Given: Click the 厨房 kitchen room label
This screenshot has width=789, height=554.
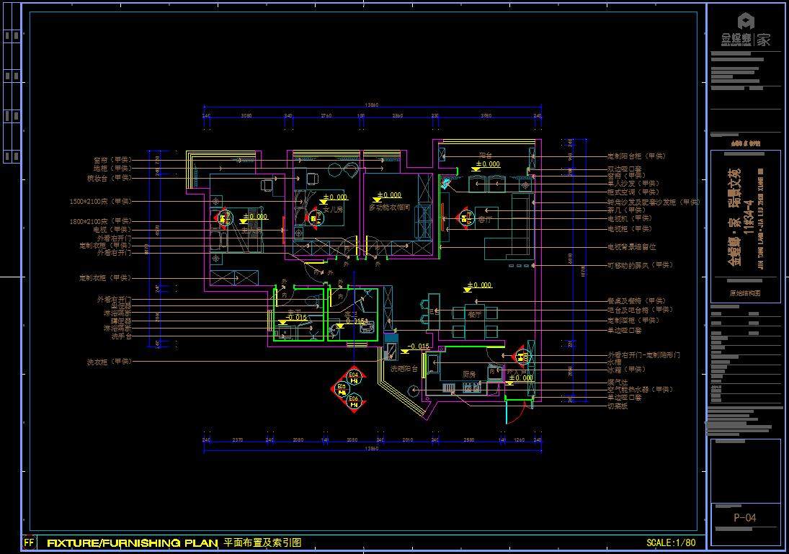Looking at the screenshot, I should 468,374.
